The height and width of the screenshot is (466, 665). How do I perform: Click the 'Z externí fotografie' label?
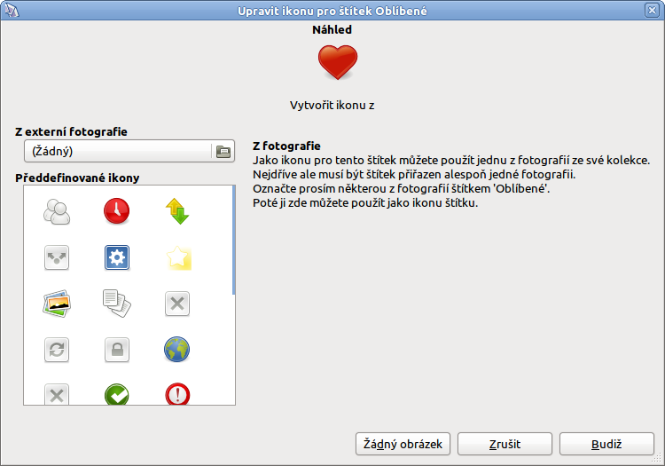(71, 131)
